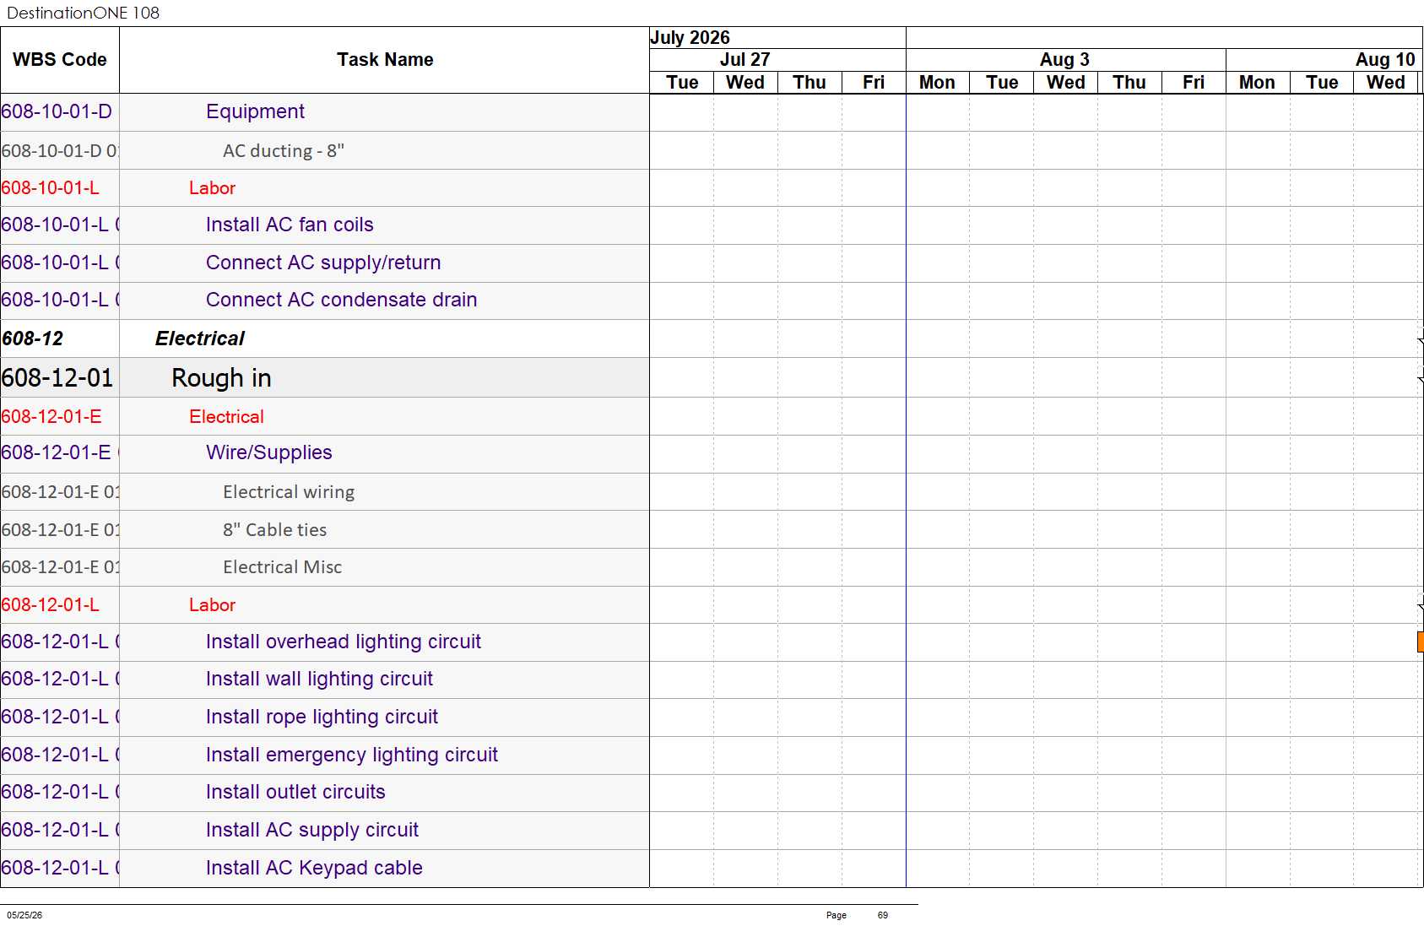
Task: Choose the Install AC fan coils task
Action: pyautogui.click(x=290, y=225)
